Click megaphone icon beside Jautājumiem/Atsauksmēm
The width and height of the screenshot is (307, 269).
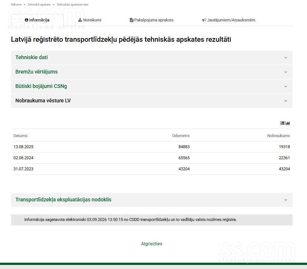pyautogui.click(x=204, y=20)
